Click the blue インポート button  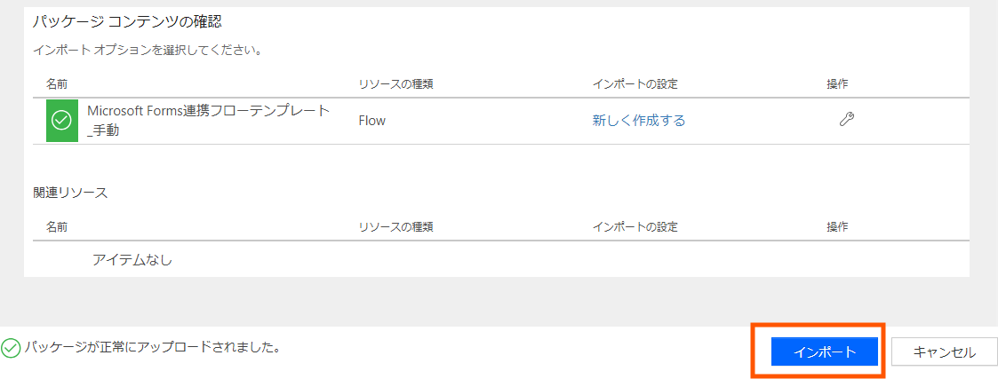[825, 352]
